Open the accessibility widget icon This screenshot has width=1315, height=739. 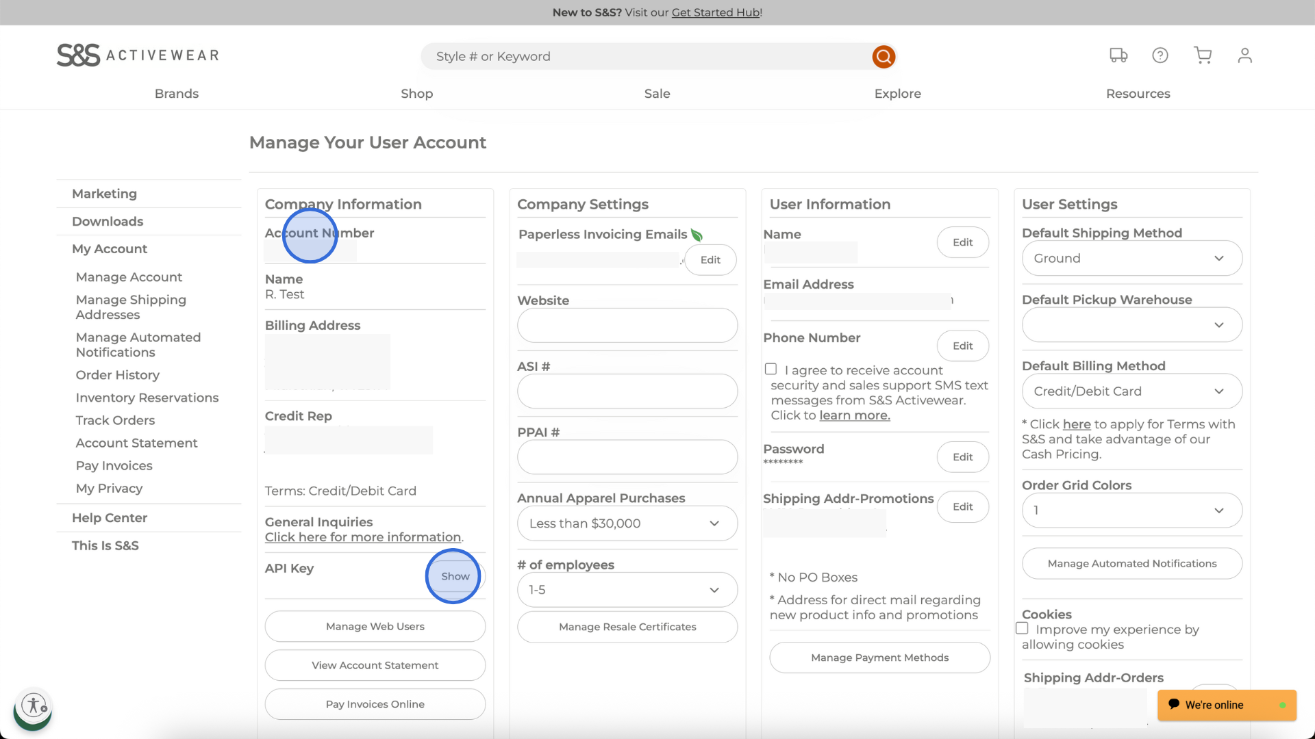tap(34, 705)
